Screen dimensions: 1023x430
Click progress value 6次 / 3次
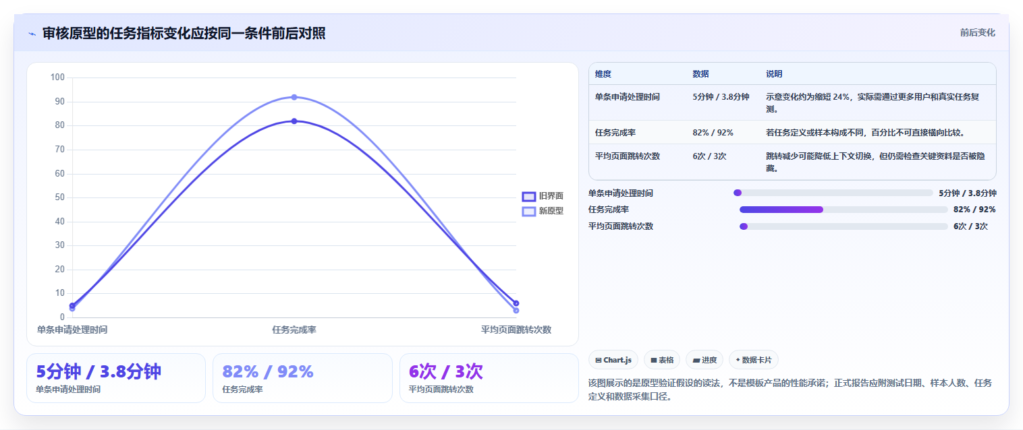[970, 226]
